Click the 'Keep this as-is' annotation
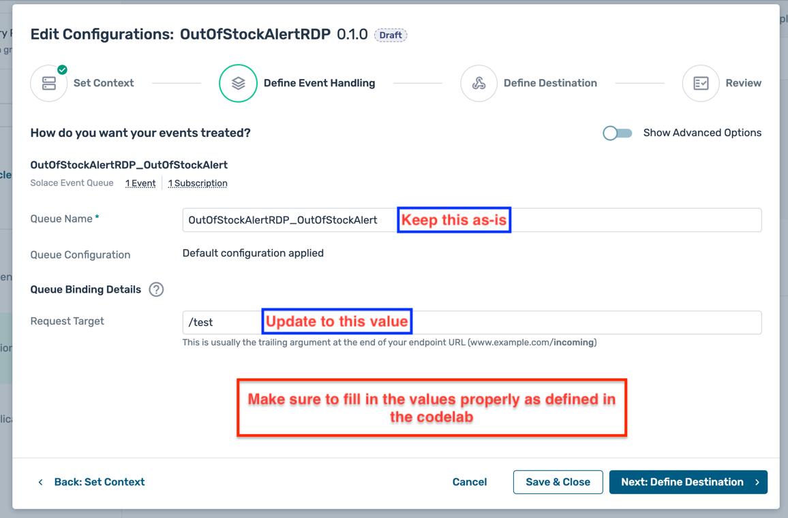The height and width of the screenshot is (518, 788). [454, 220]
